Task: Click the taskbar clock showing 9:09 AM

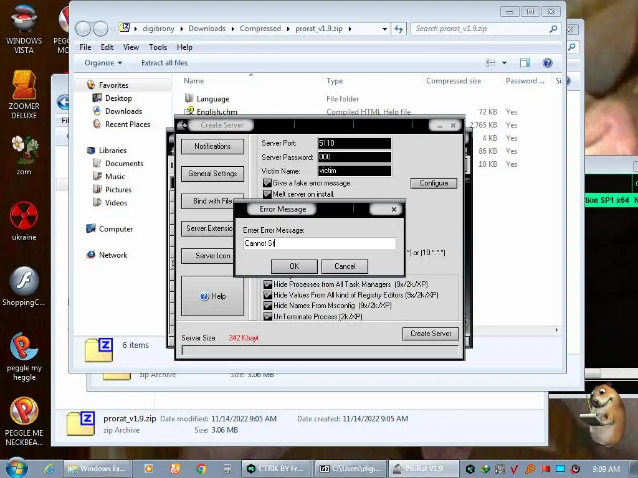Action: pyautogui.click(x=606, y=469)
